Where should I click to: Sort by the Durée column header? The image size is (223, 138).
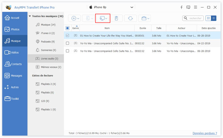tap(143, 28)
